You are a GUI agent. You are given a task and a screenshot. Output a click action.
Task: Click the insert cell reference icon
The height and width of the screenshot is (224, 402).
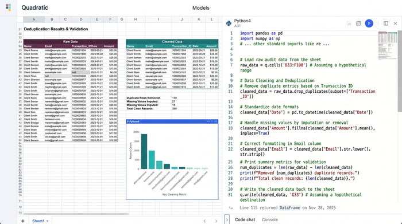click(x=349, y=23)
